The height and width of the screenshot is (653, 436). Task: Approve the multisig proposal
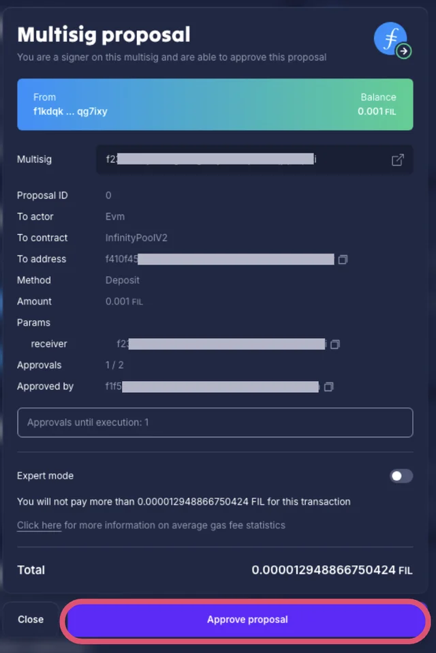tap(247, 620)
